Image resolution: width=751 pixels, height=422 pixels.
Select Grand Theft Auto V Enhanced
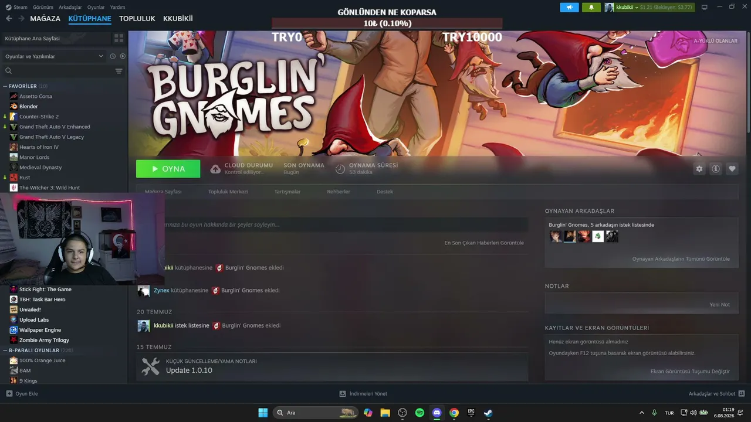[x=55, y=127]
